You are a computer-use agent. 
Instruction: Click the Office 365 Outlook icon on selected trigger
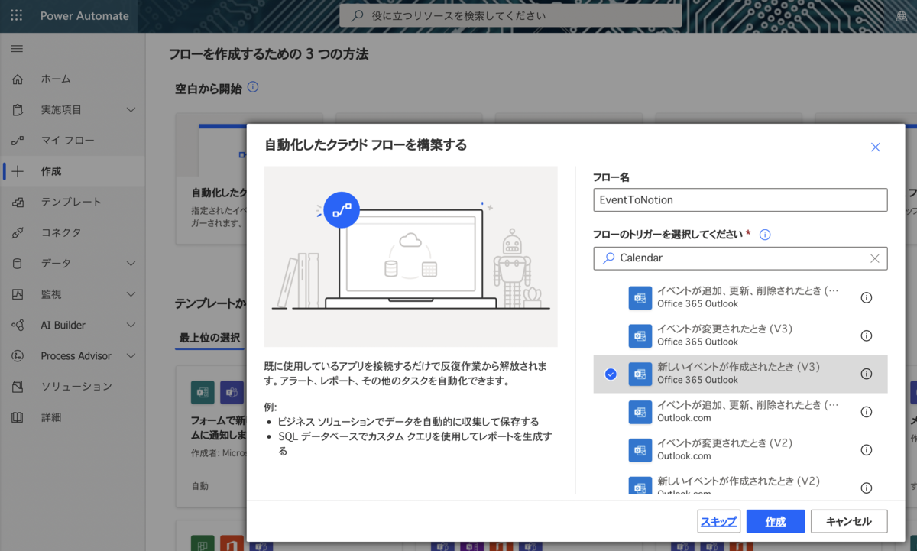[640, 374]
